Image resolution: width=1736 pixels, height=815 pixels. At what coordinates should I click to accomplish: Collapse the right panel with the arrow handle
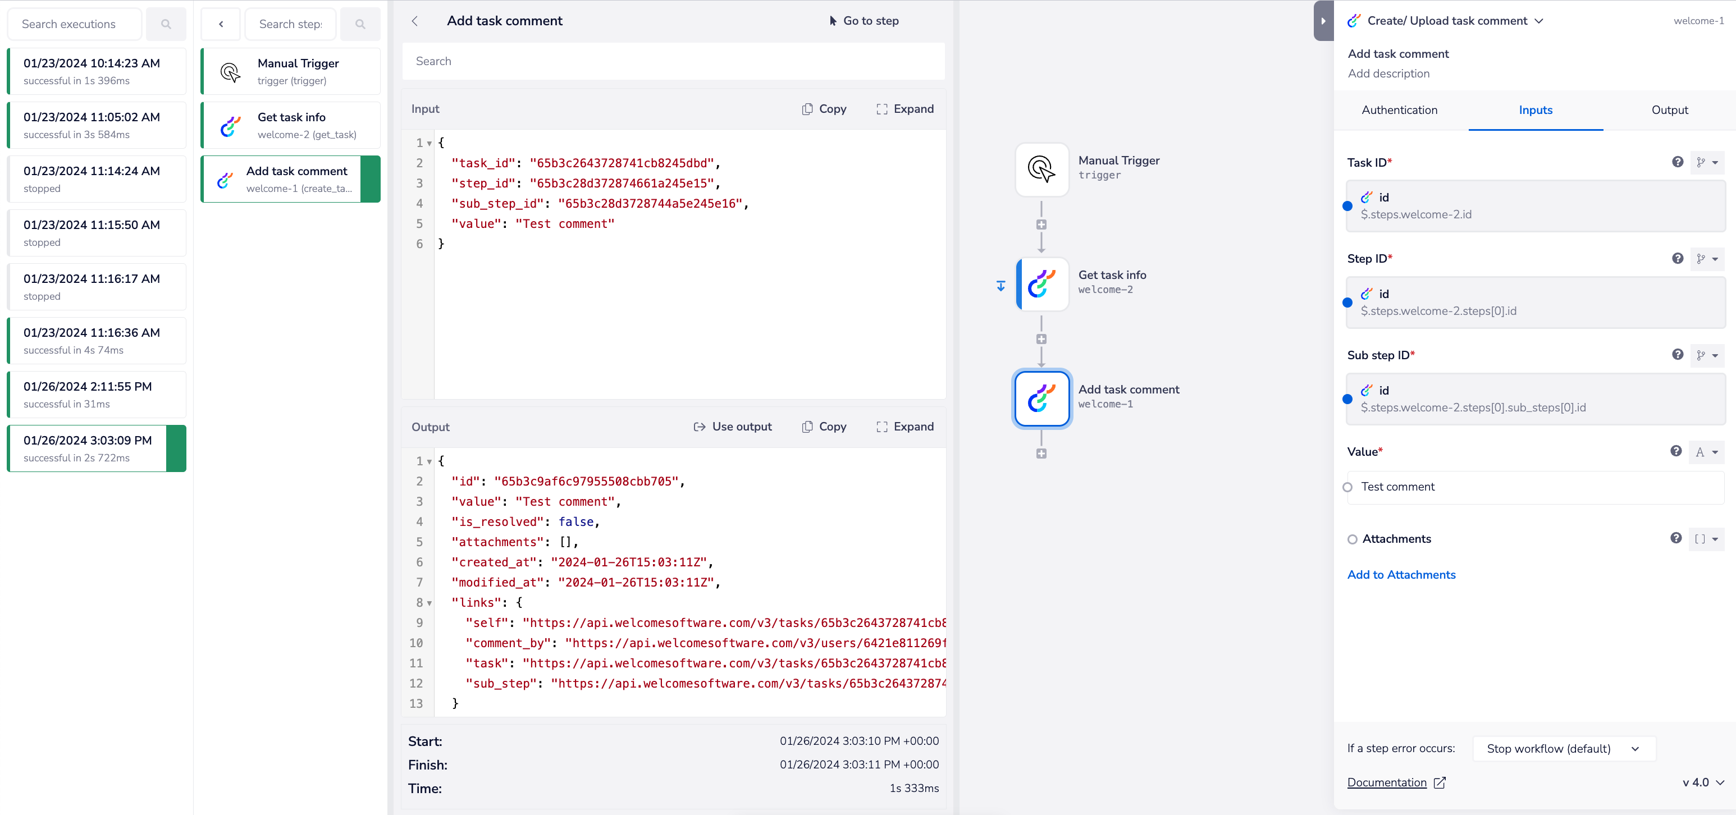[1323, 21]
